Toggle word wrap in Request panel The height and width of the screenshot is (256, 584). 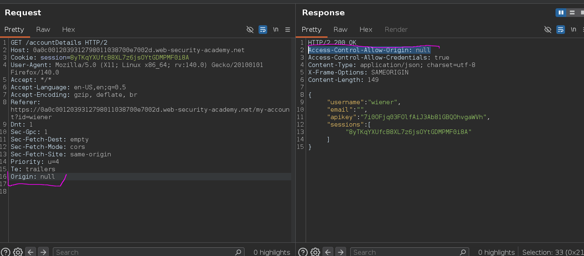[x=263, y=29]
